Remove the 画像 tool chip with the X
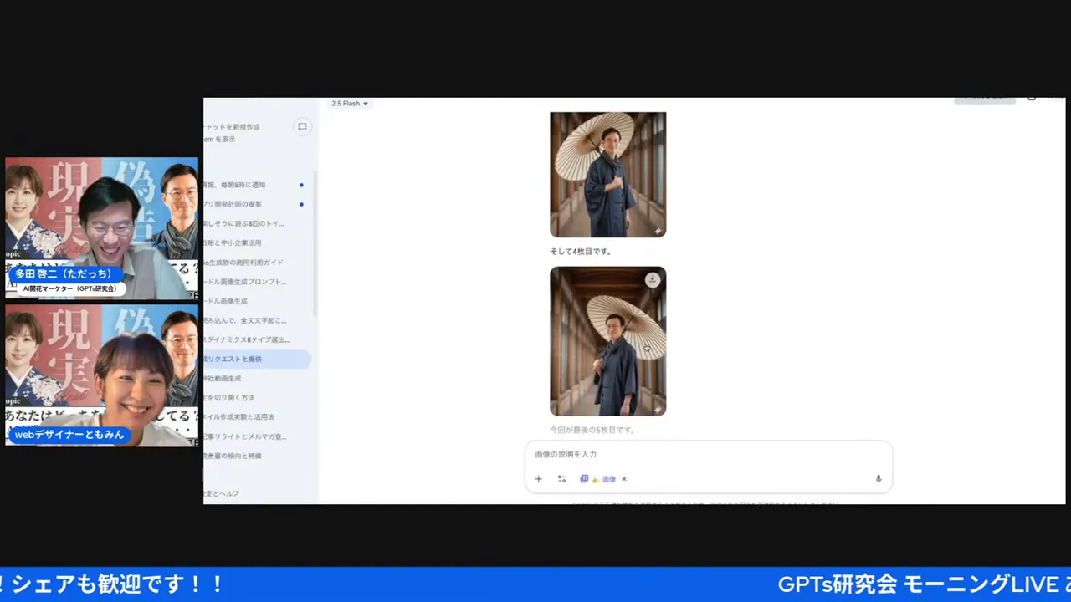1071x602 pixels. 624,479
